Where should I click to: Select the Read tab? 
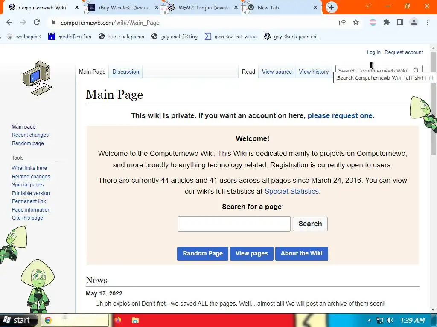(x=248, y=72)
